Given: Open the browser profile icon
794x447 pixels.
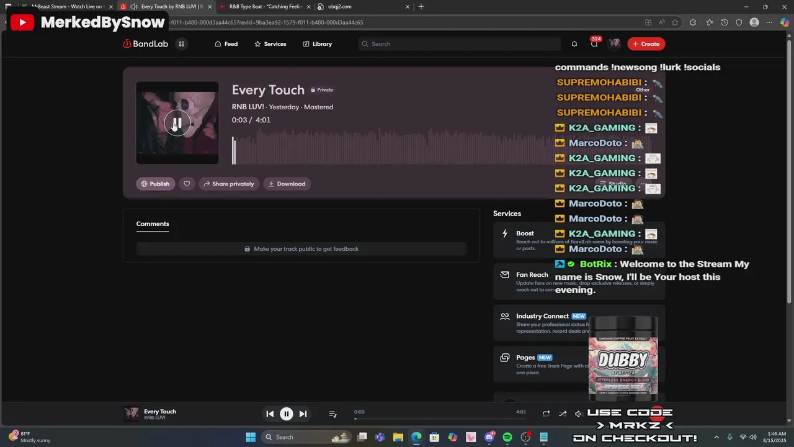Looking at the screenshot, I should (x=754, y=22).
